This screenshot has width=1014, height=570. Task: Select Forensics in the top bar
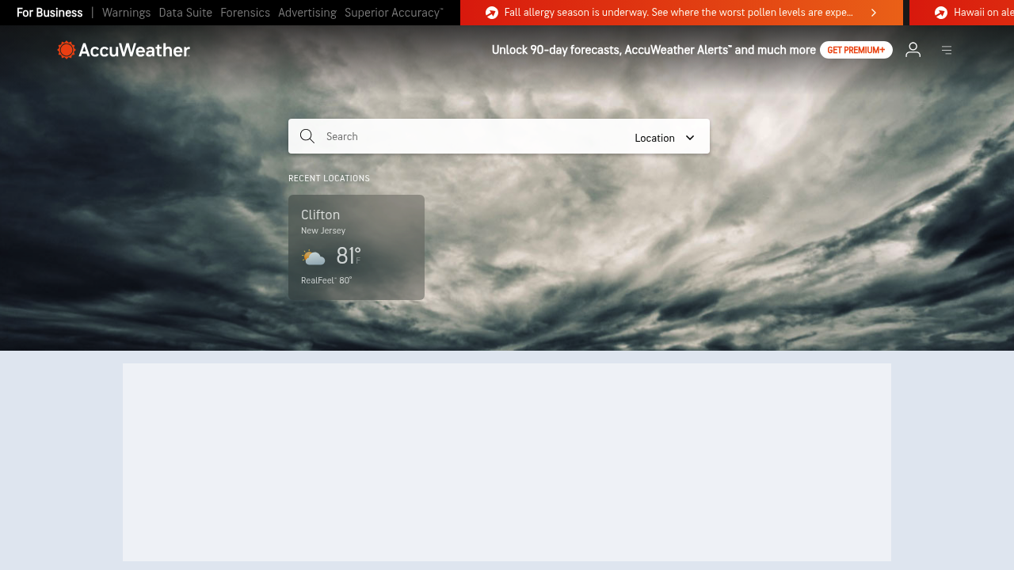point(246,13)
